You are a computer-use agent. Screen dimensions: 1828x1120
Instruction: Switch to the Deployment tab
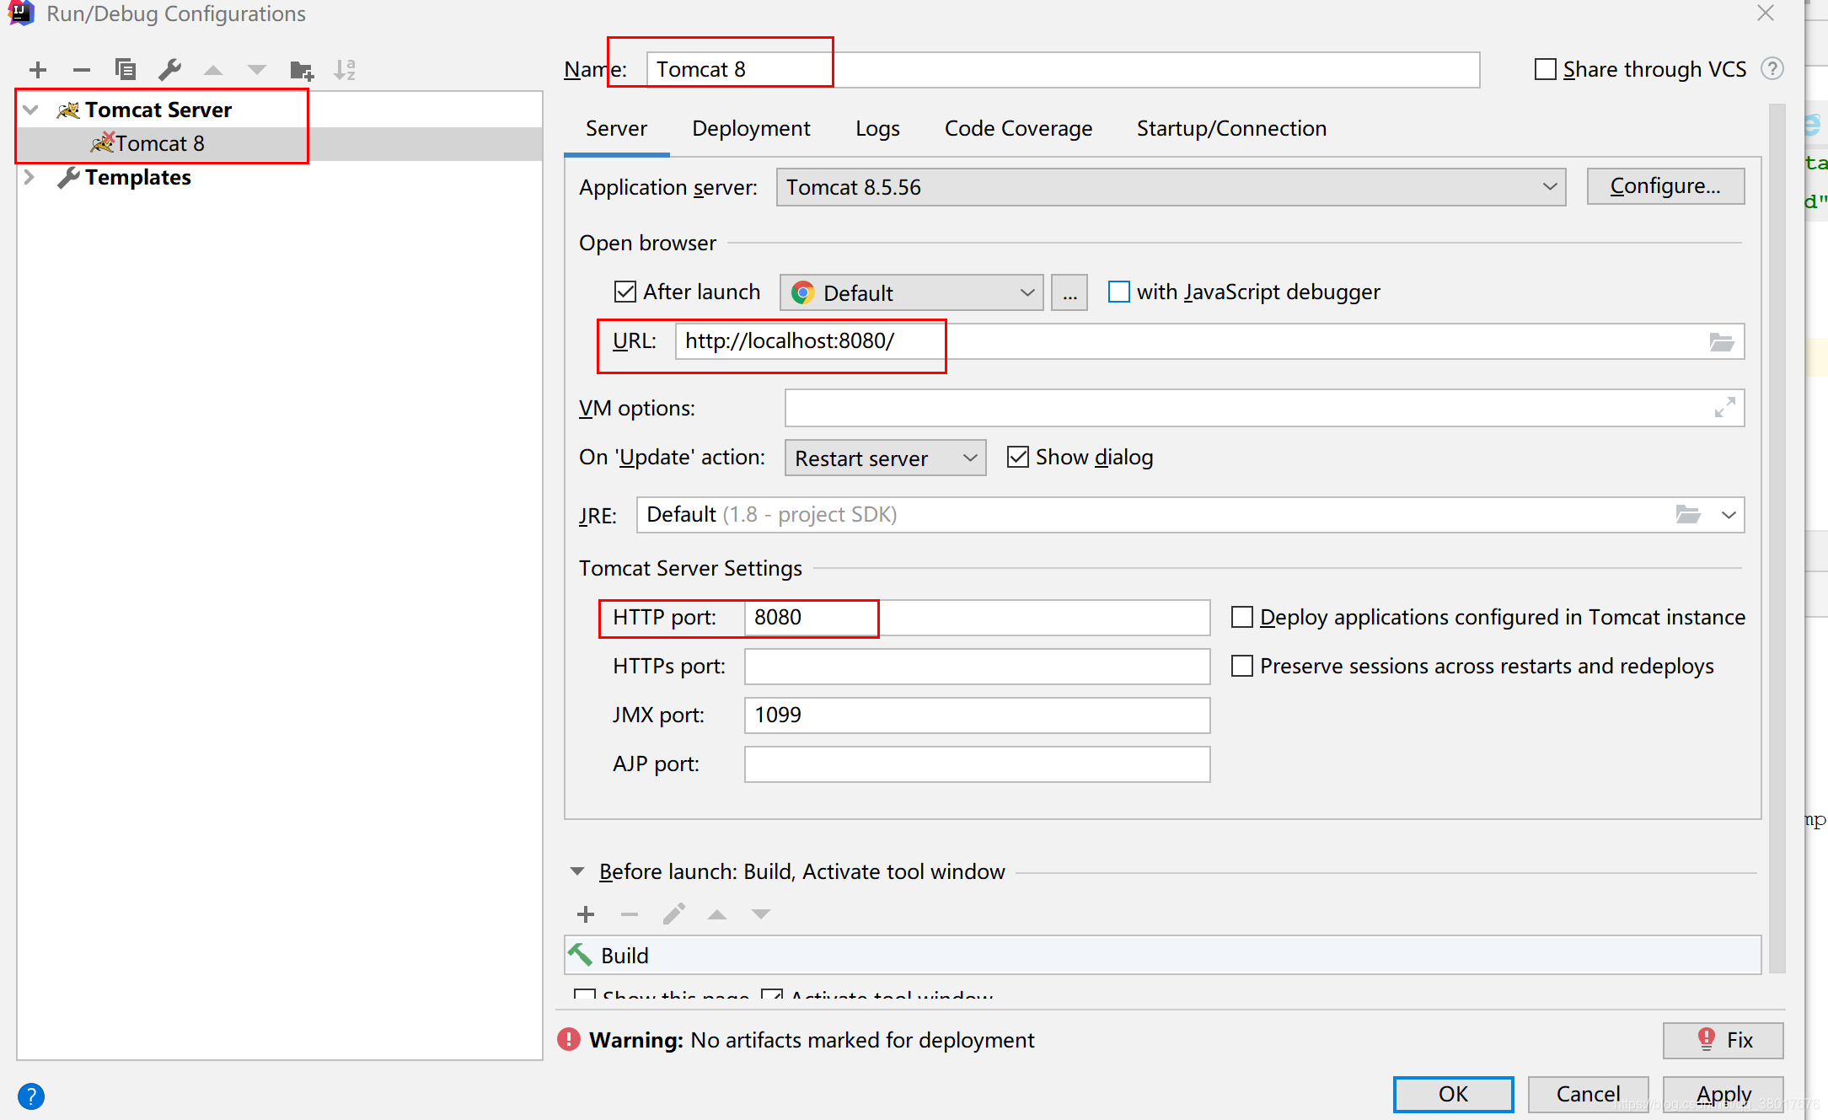pos(750,129)
